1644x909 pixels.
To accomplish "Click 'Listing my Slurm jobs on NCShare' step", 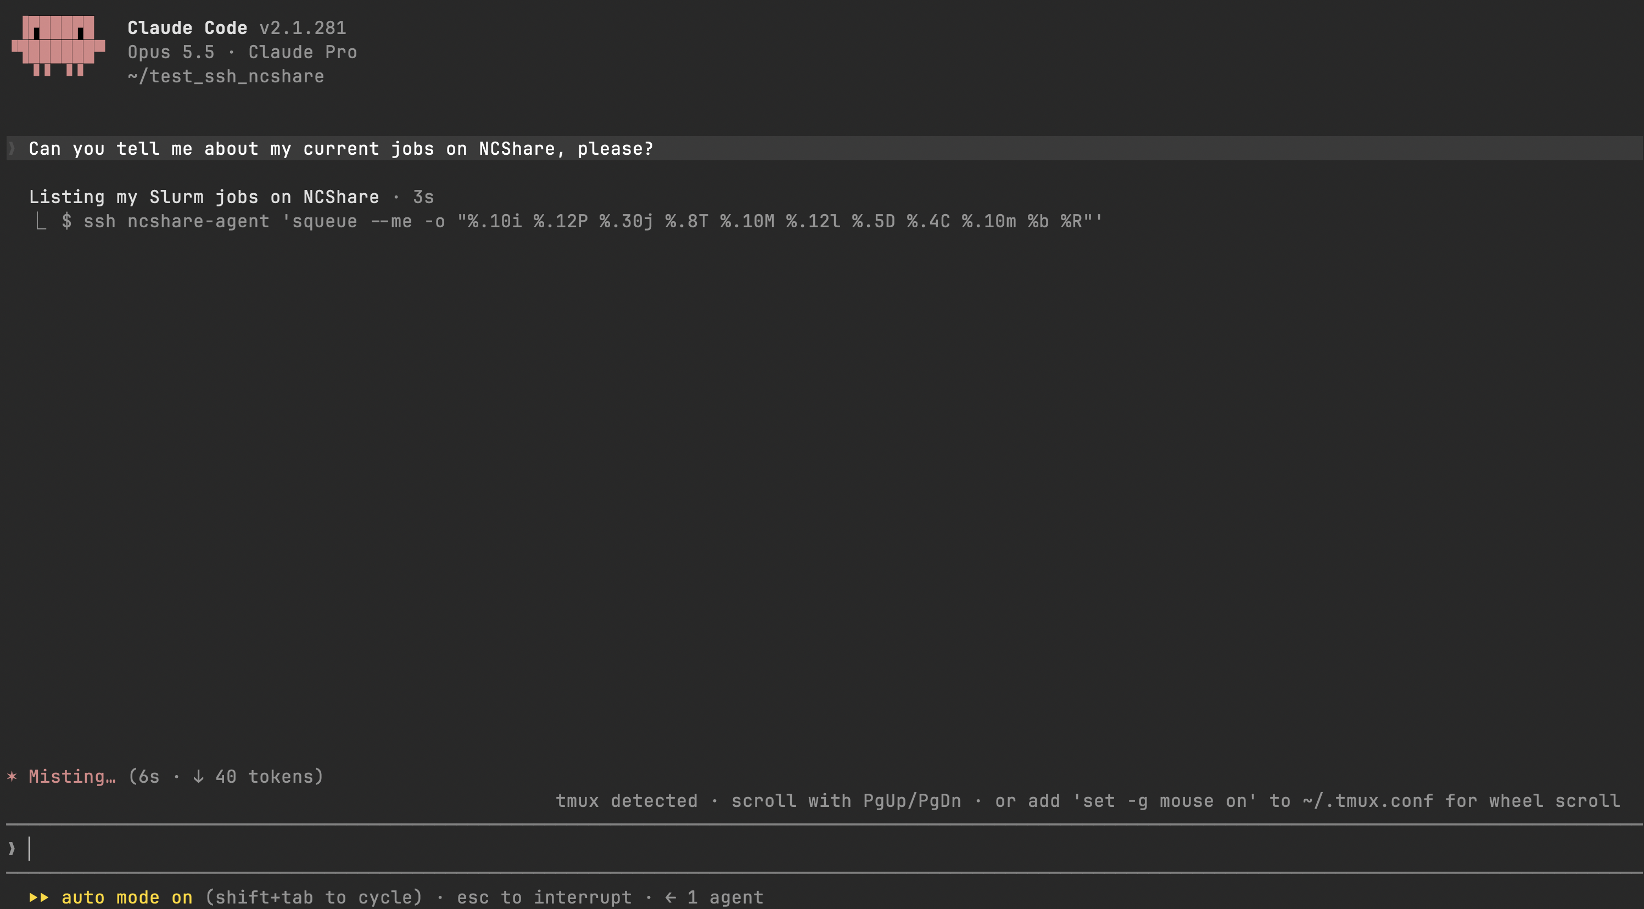I will pos(204,197).
